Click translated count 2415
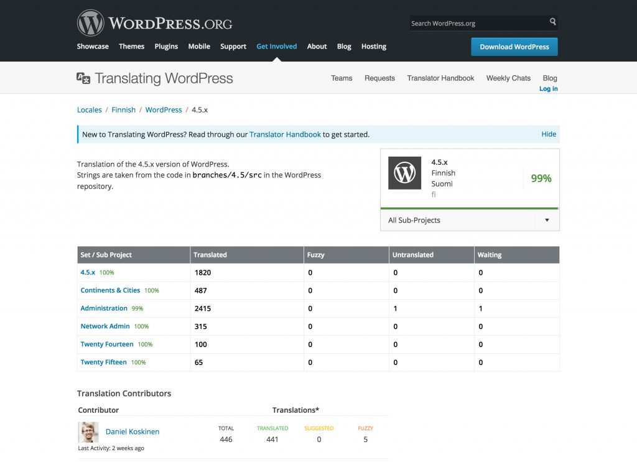 click(x=203, y=308)
